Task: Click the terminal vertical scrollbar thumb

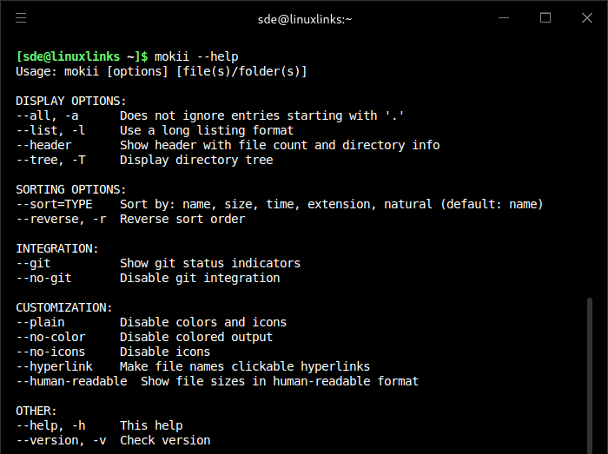Action: click(x=591, y=373)
